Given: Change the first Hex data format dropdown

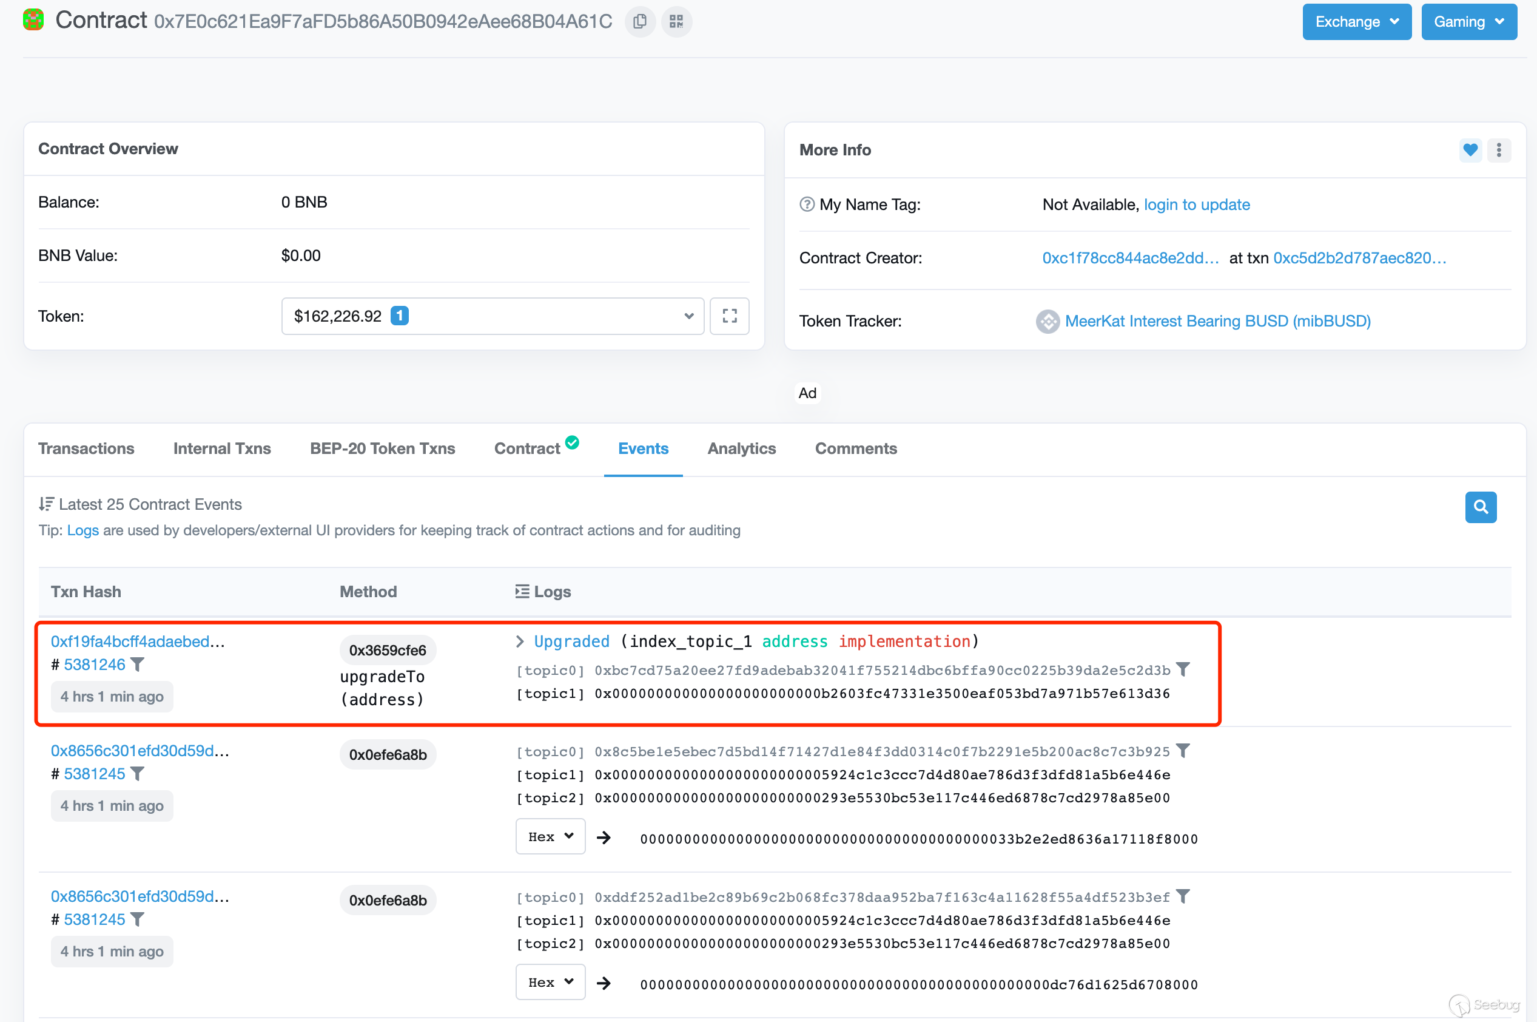Looking at the screenshot, I should [550, 836].
